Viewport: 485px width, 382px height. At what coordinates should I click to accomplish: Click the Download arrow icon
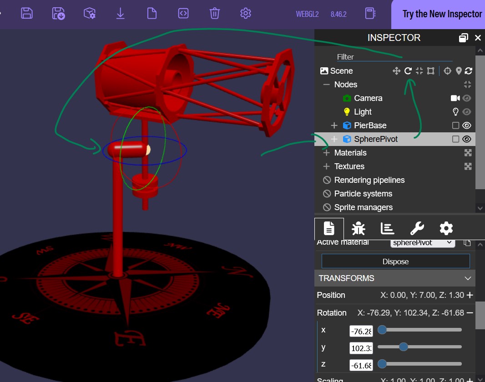tap(120, 14)
